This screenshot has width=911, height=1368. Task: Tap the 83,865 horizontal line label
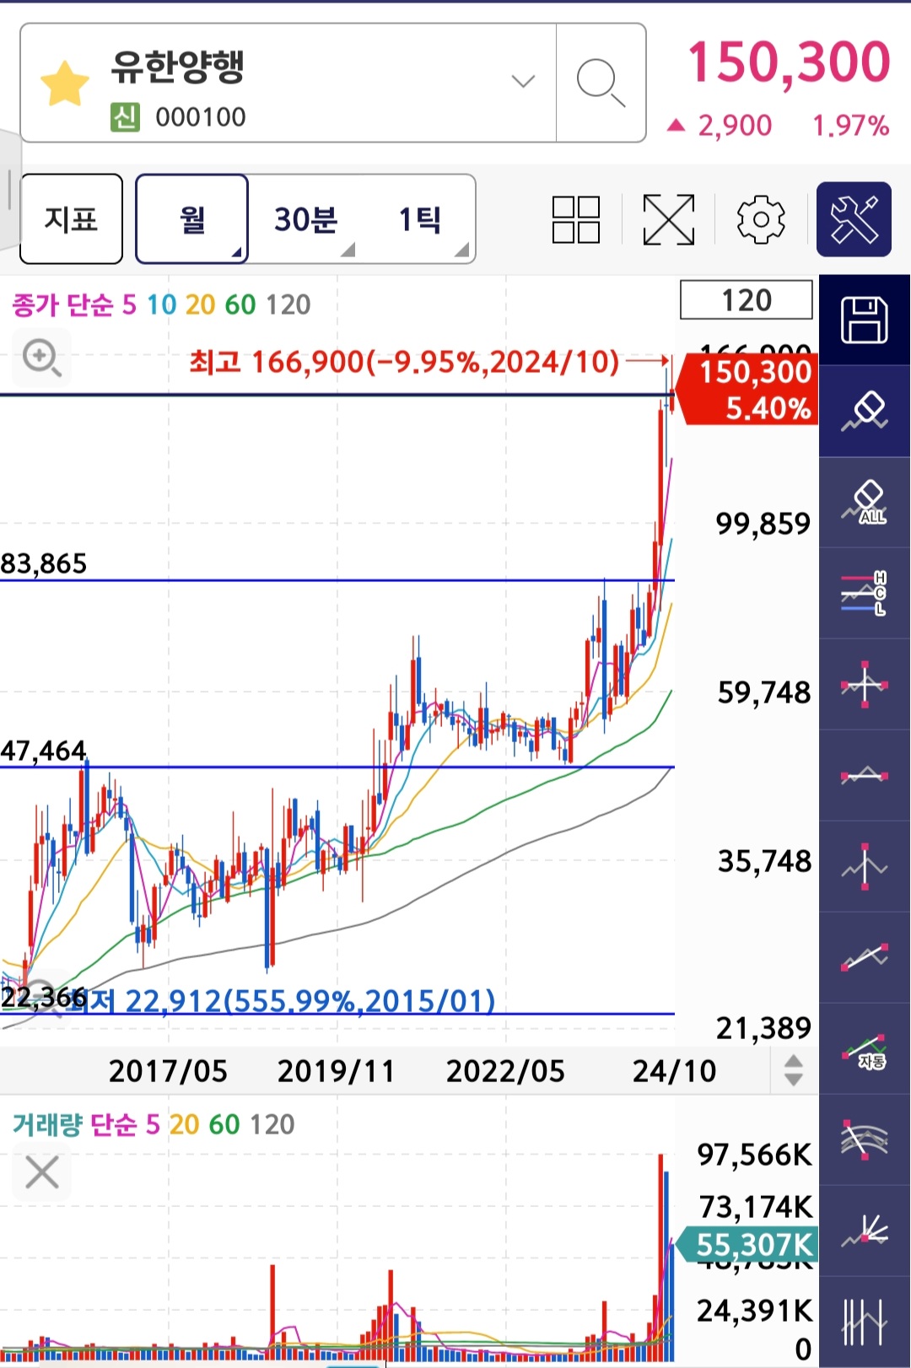point(44,563)
